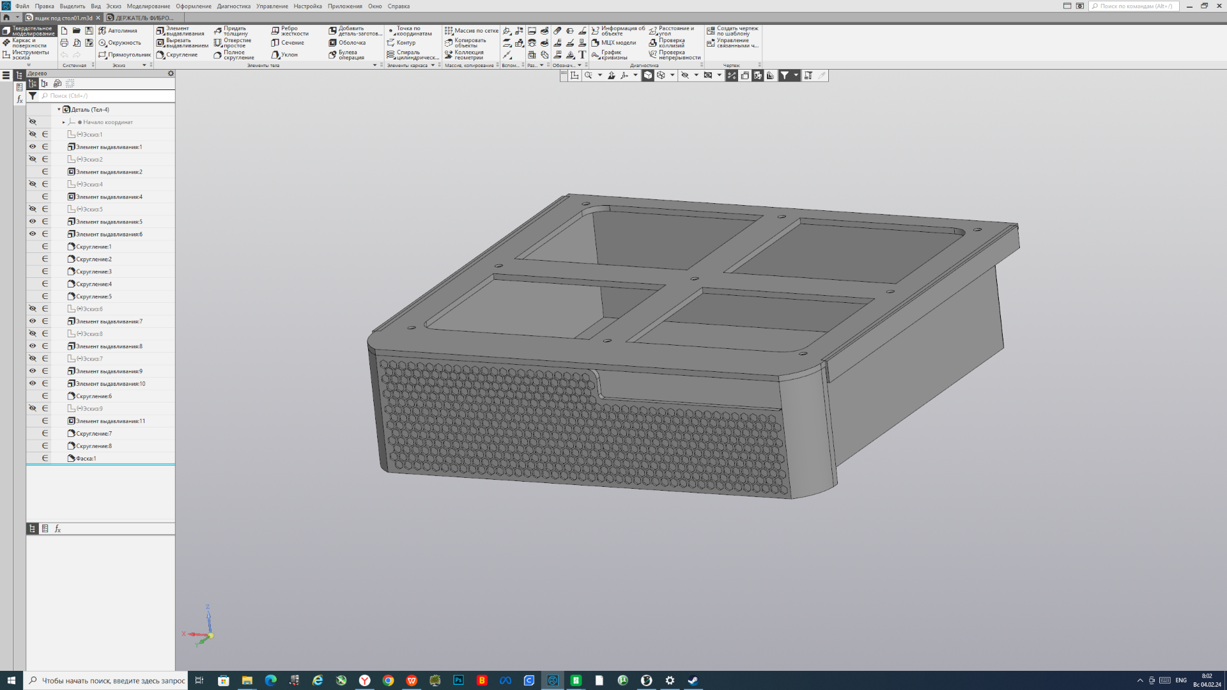Open tree panel settings gear
Viewport: 1227px width, 690px height.
(x=171, y=73)
